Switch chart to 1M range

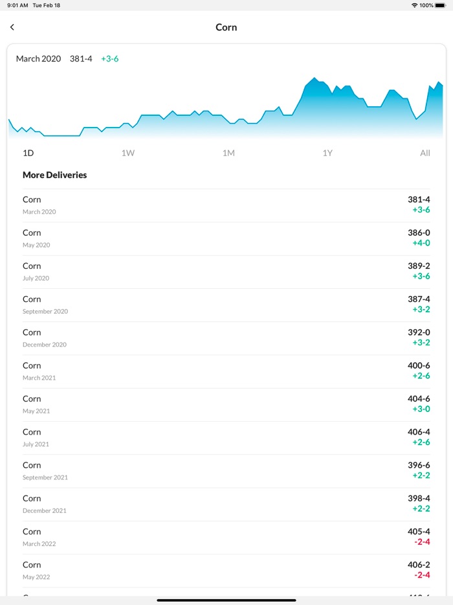pos(228,154)
